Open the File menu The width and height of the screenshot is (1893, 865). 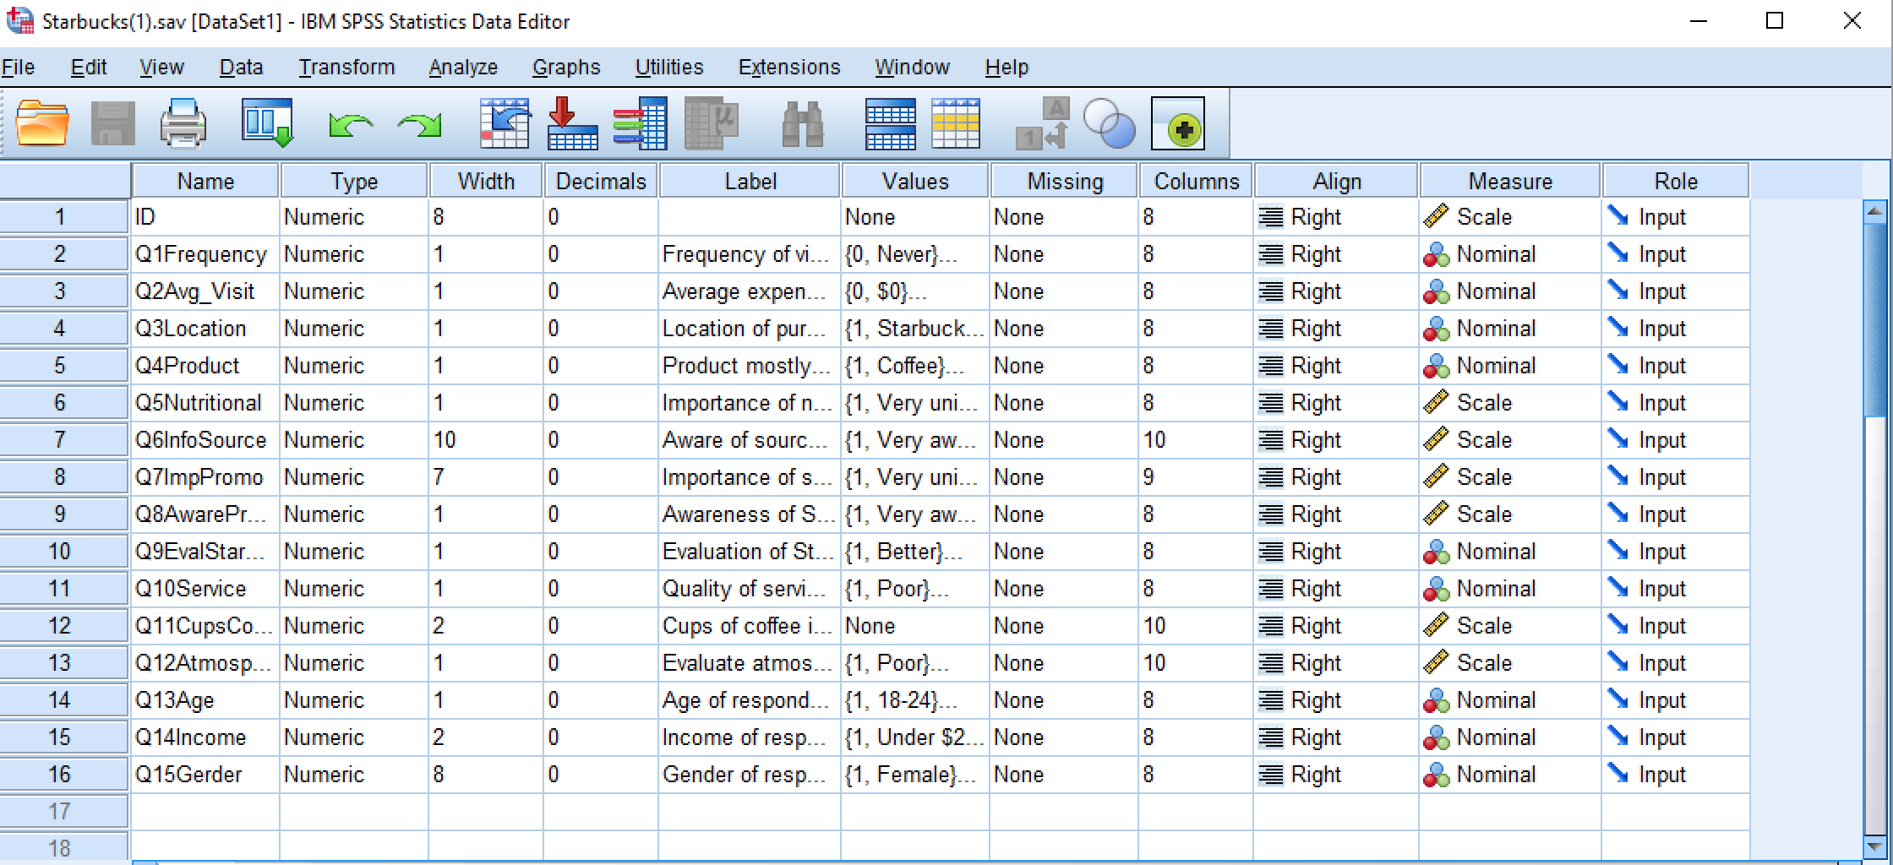[x=18, y=67]
